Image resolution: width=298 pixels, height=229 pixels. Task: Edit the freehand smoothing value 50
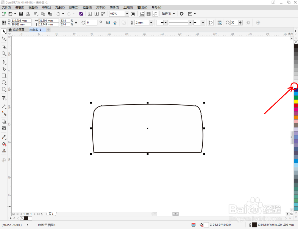(234, 23)
